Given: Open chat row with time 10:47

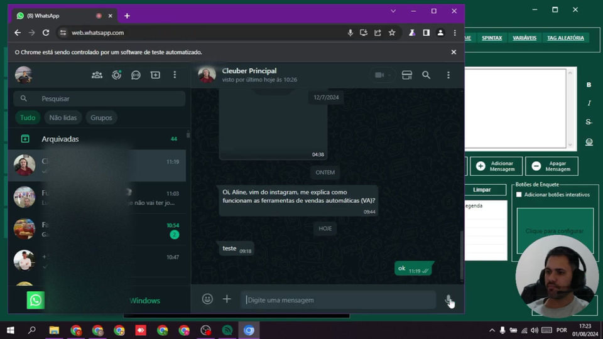Looking at the screenshot, I should [x=97, y=261].
